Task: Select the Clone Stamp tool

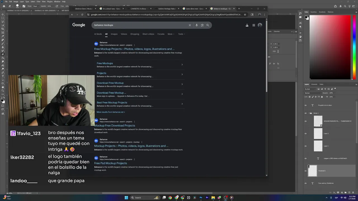Action: coord(3,47)
